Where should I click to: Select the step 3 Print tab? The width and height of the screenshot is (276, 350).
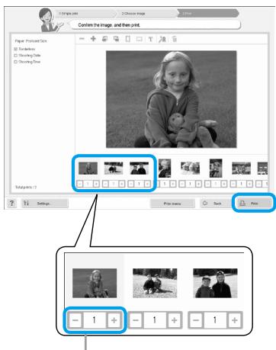pyautogui.click(x=208, y=13)
